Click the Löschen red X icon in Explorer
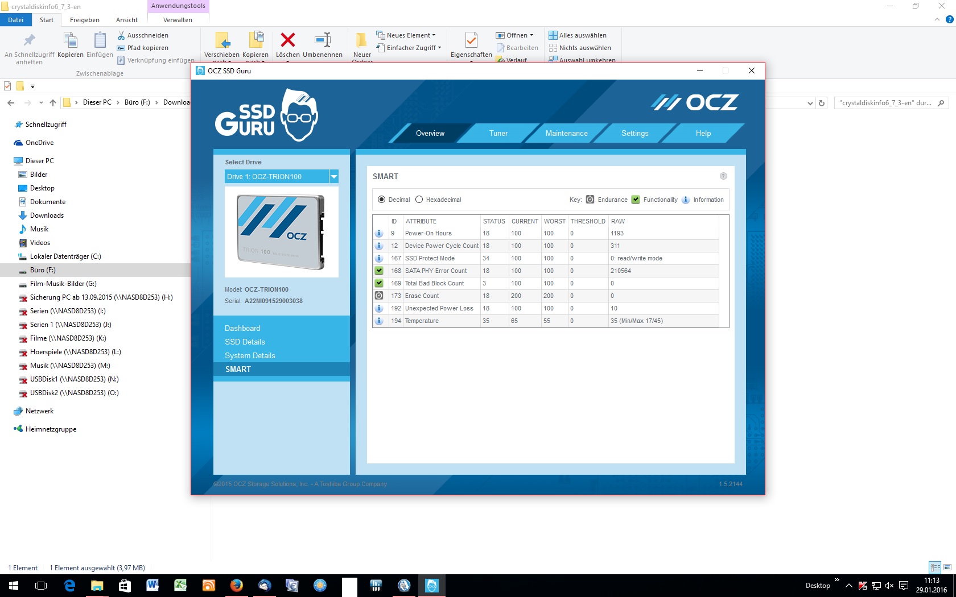 point(288,40)
